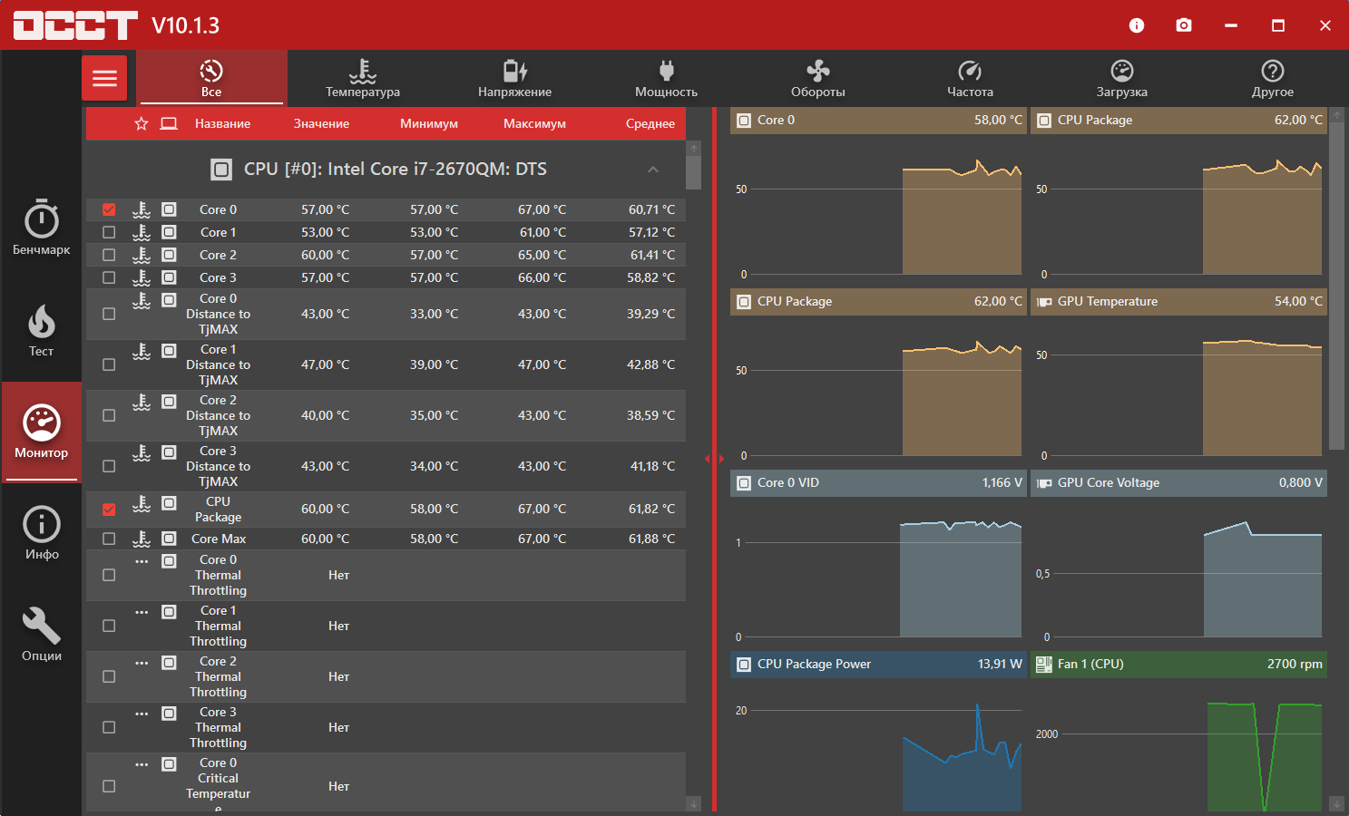
Task: Collapse the CPU Intel Core i7-2670QM group
Action: click(653, 170)
